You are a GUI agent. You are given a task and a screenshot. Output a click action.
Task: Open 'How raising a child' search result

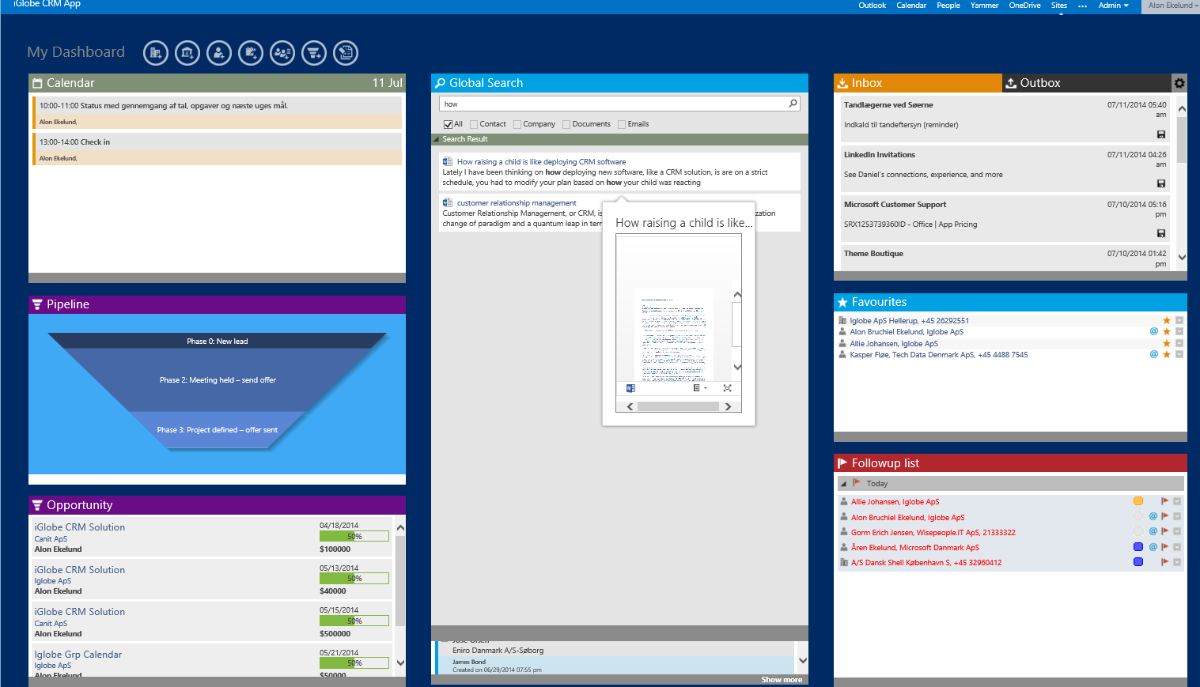[x=541, y=162]
